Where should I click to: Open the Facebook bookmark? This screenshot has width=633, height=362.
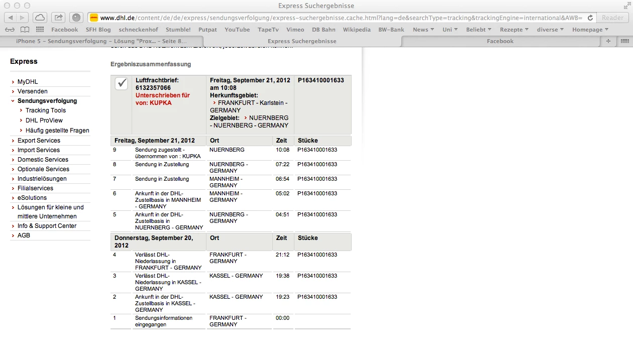pyautogui.click(x=64, y=30)
